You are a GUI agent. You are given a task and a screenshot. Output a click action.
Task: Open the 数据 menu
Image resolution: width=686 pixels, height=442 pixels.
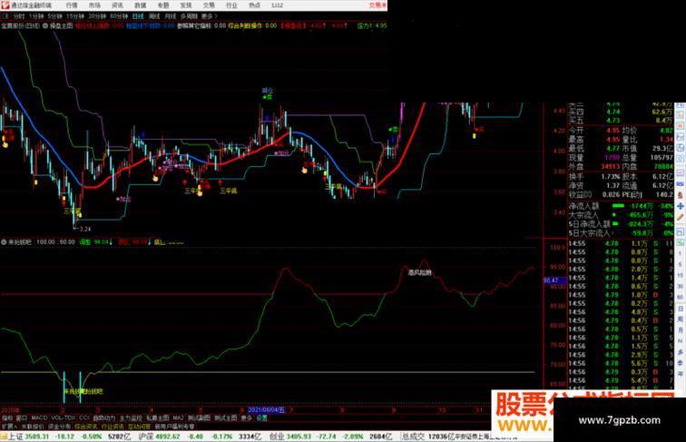140,5
